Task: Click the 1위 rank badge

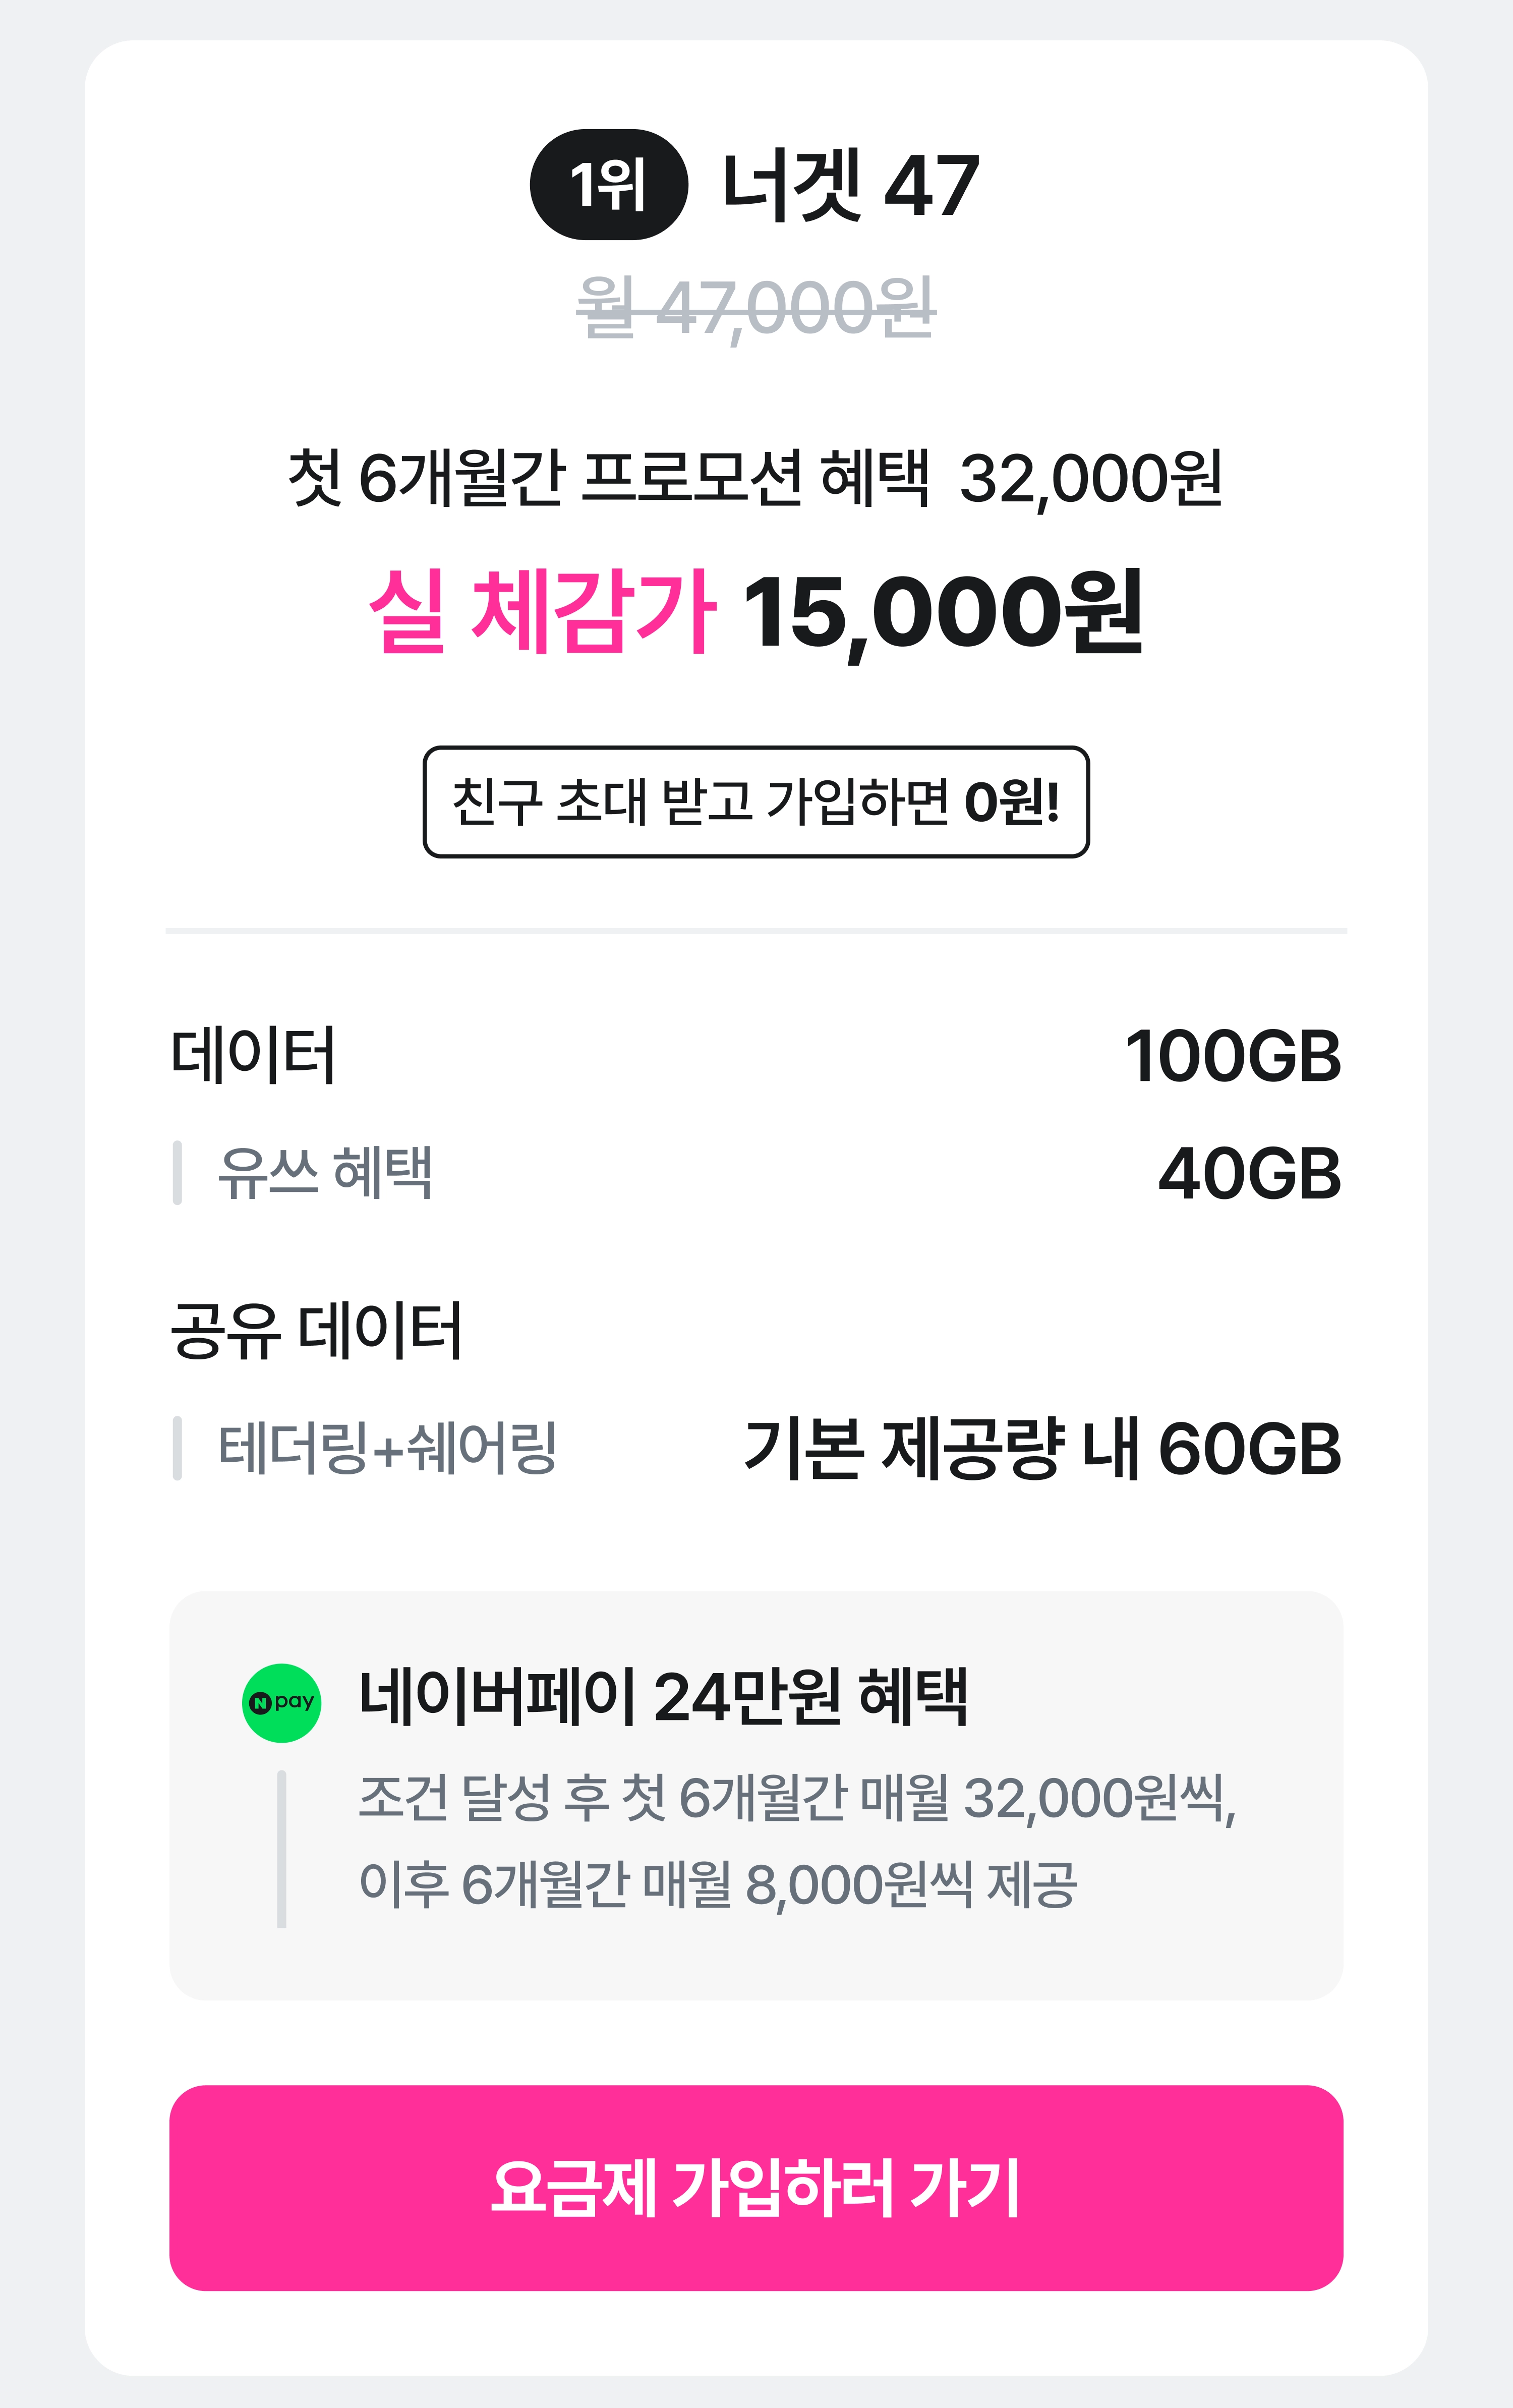Action: point(608,185)
